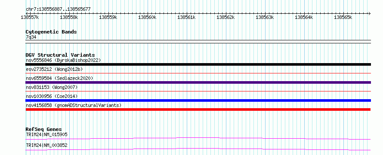The image size is (383, 155).
Task: Click the 138558k ruler tick label
Action: 69,17
